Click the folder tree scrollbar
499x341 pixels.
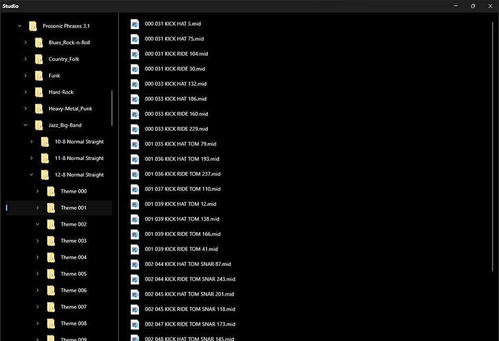[x=112, y=108]
